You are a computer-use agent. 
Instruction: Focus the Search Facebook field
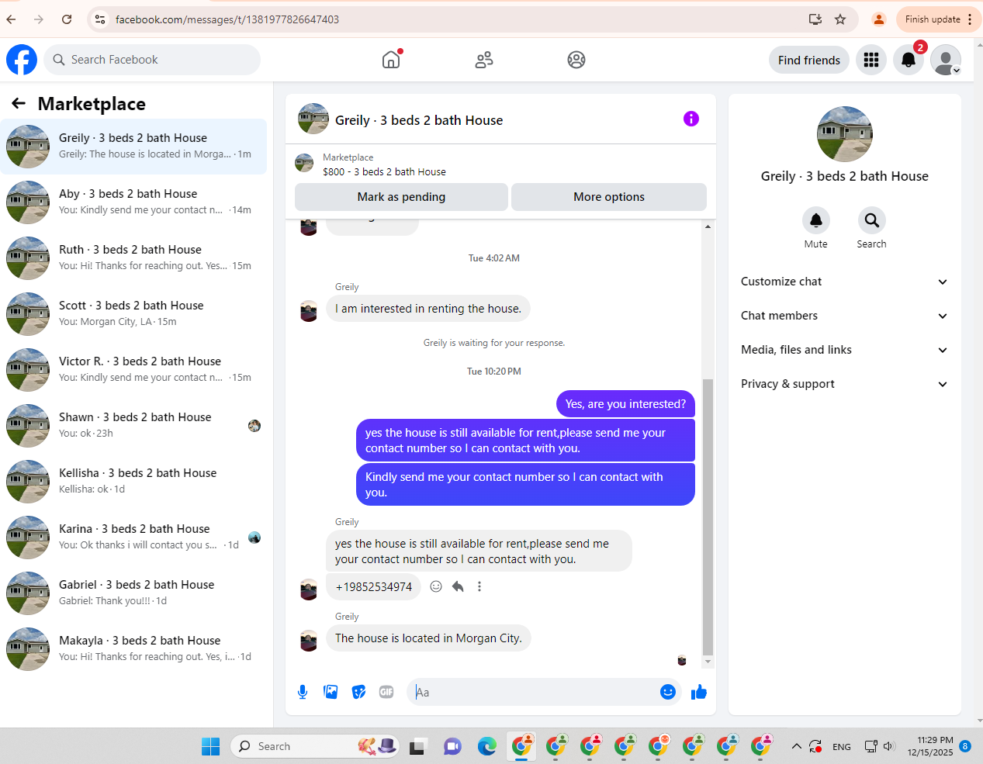(x=152, y=60)
